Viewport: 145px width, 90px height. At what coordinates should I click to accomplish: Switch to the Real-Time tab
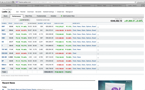(29, 16)
